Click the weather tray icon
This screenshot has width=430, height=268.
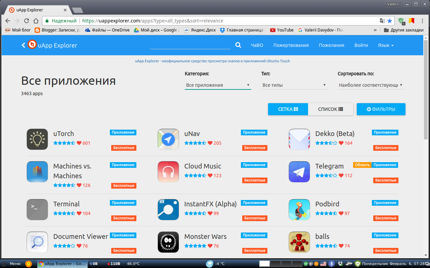pos(210,264)
